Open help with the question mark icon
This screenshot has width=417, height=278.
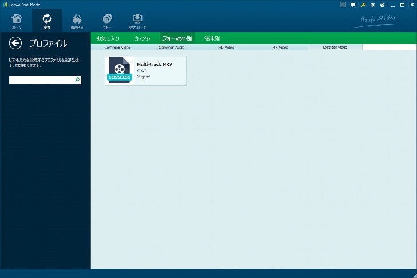tap(382, 5)
